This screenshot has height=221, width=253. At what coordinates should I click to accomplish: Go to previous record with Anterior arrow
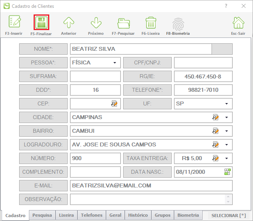69,23
